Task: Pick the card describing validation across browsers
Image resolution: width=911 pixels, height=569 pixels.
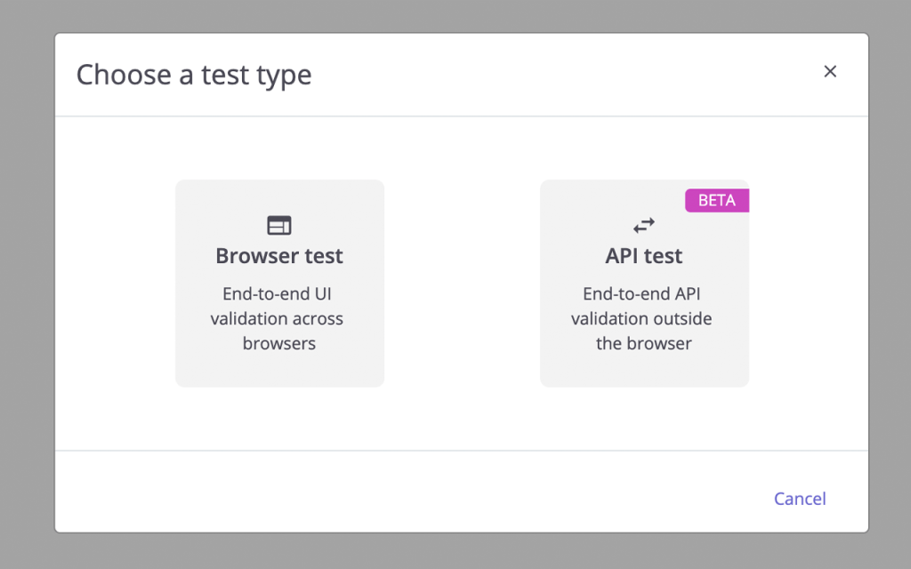Action: pyautogui.click(x=279, y=284)
